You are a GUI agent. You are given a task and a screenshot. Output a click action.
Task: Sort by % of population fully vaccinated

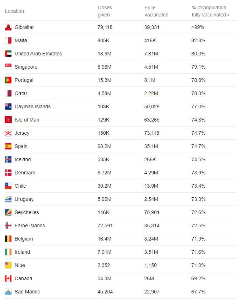click(209, 11)
